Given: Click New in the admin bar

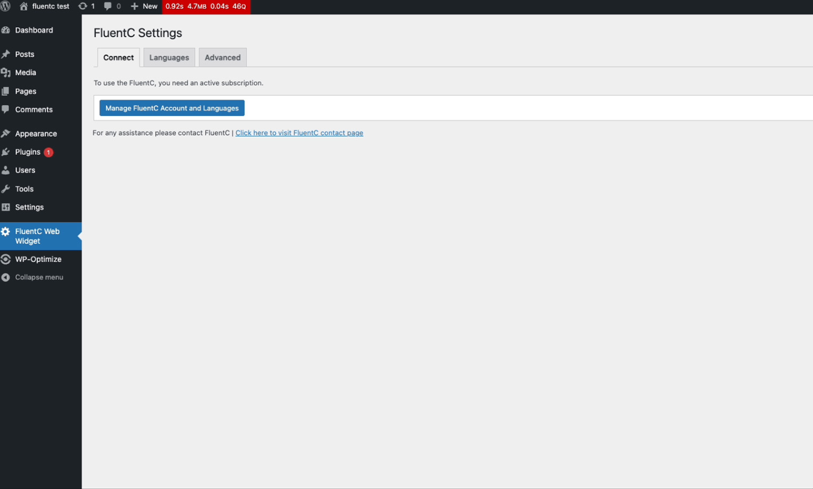Looking at the screenshot, I should coord(150,6).
